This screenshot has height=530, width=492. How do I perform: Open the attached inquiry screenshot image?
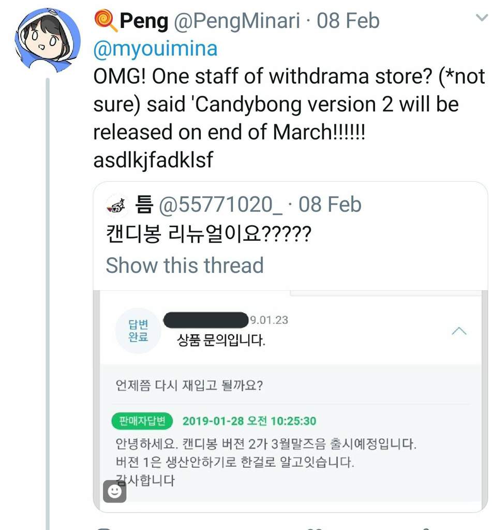290,401
